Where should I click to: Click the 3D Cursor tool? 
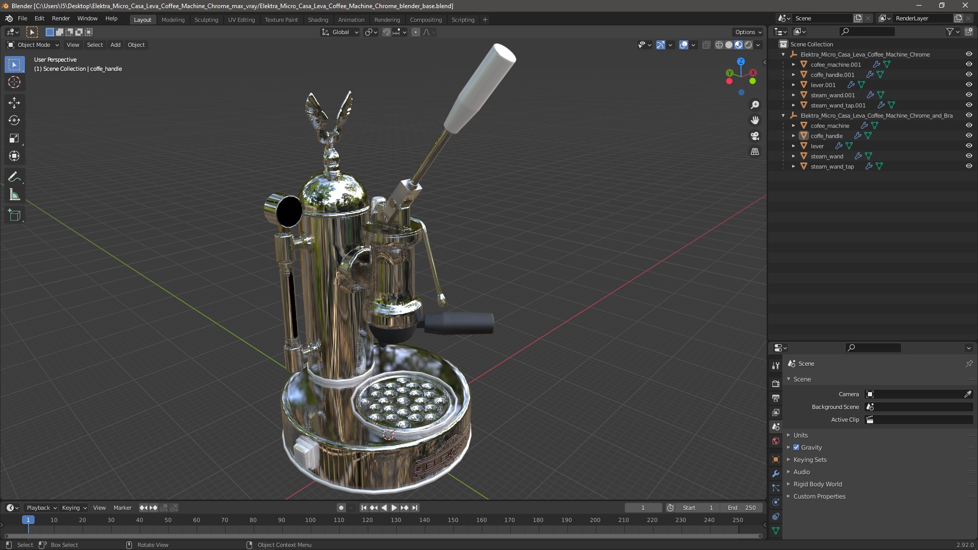pyautogui.click(x=14, y=82)
